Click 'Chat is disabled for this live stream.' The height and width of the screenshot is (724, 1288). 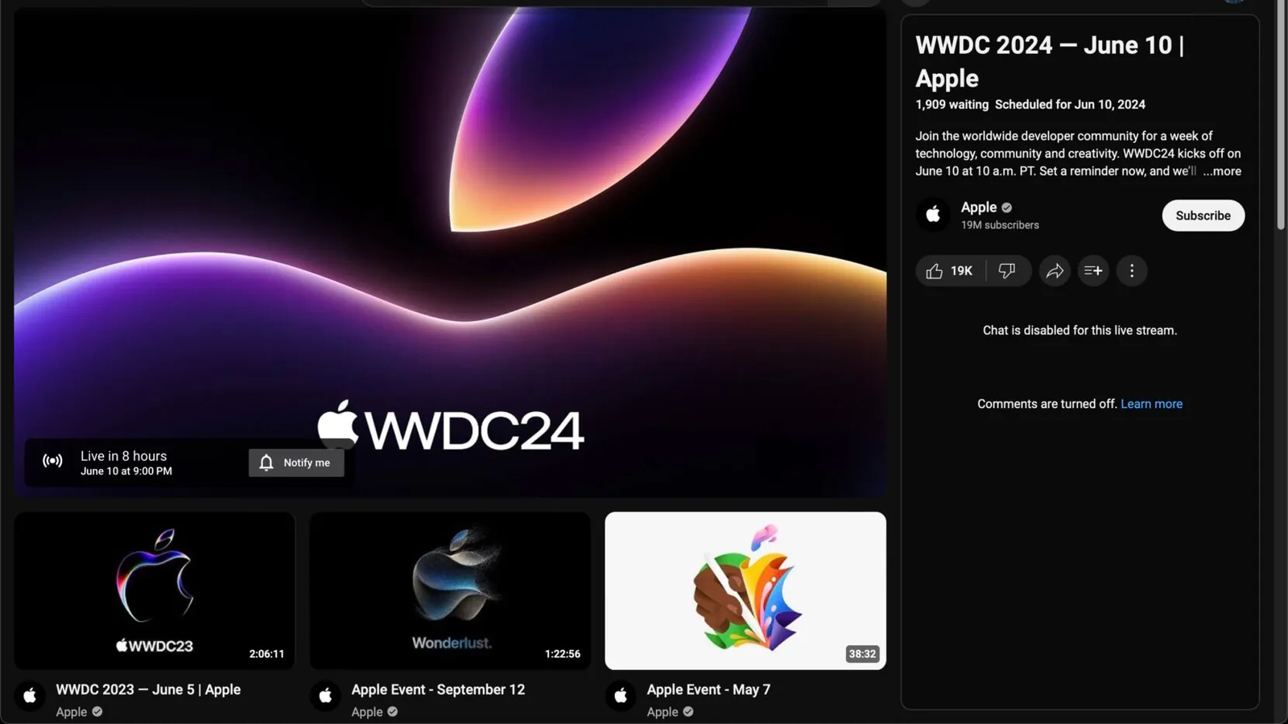(x=1080, y=331)
